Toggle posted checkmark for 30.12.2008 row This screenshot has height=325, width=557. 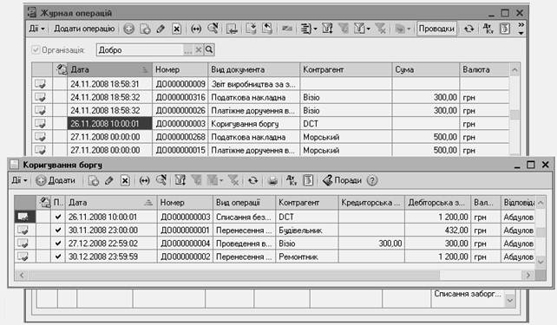tap(58, 257)
